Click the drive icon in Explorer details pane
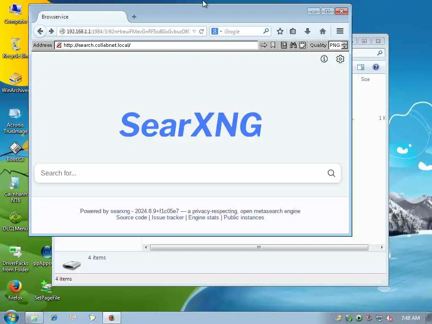The image size is (432, 324). point(72,265)
